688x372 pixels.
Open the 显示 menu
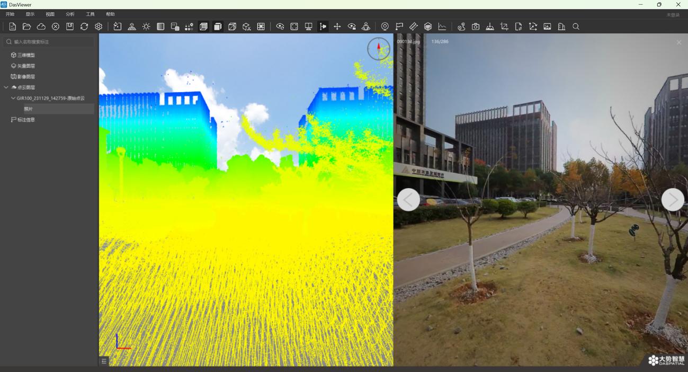pyautogui.click(x=30, y=14)
